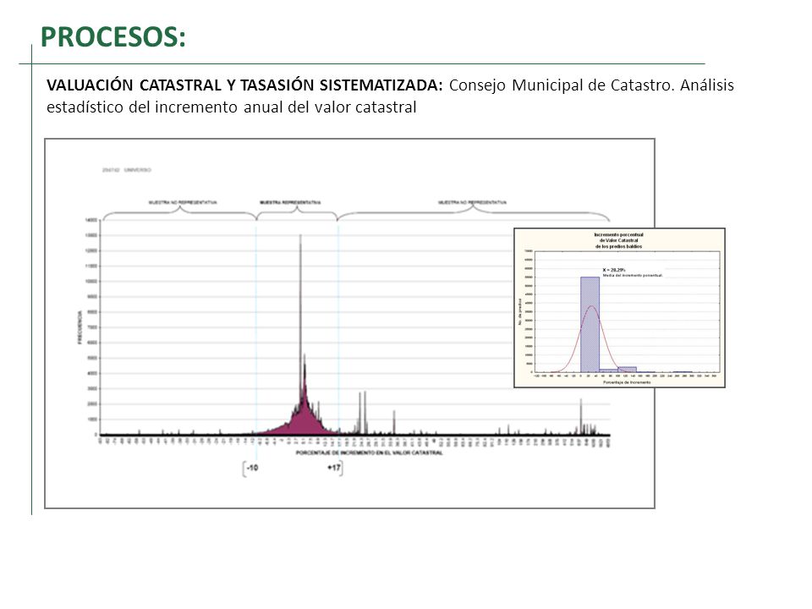Click the PROCESOS: slide title
This screenshot has width=812, height=609.
[x=112, y=37]
